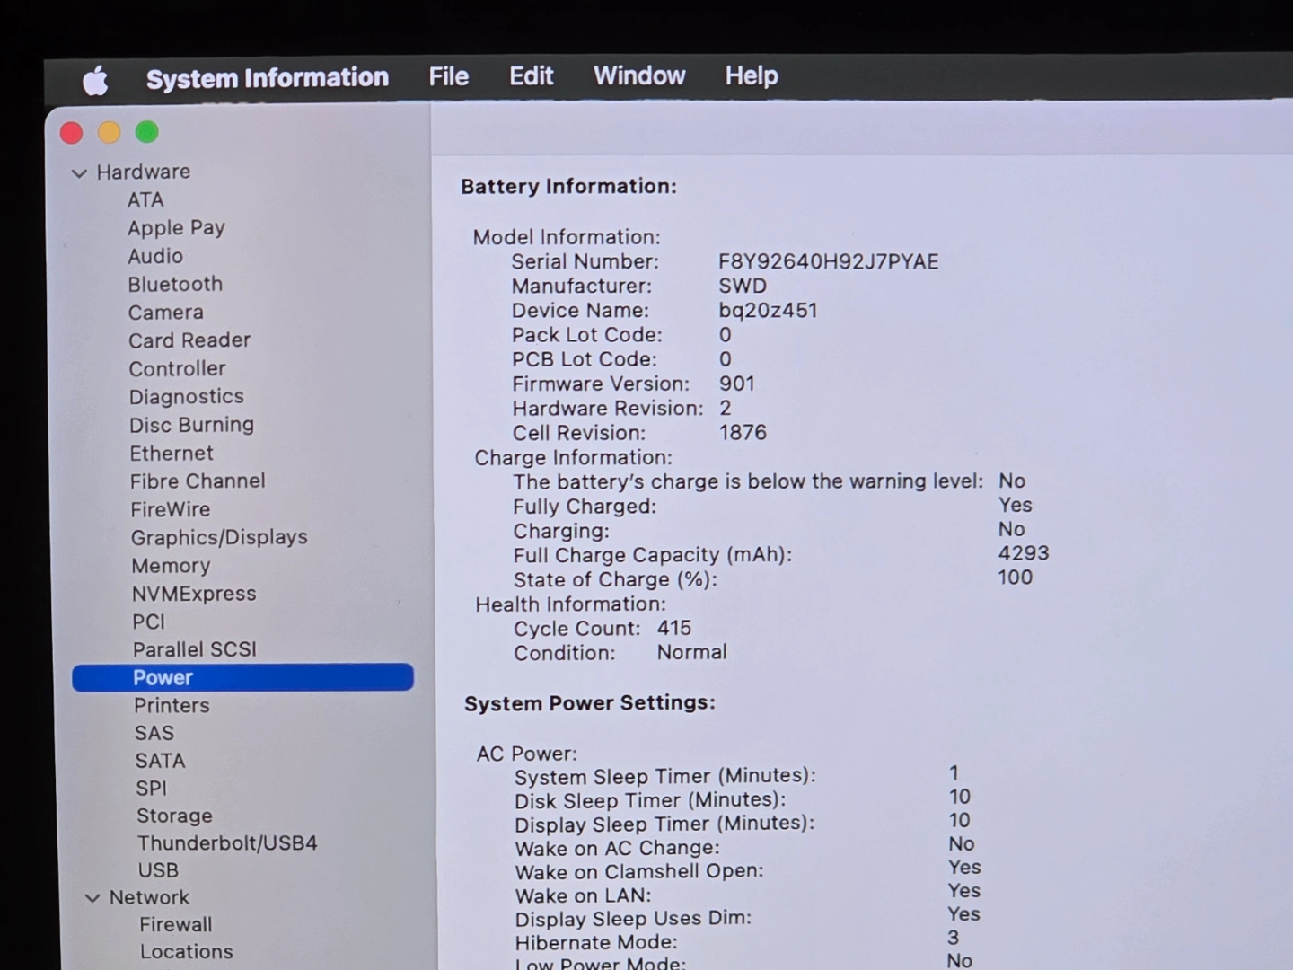Screen dimensions: 1293x970
Task: Click condition value Normal
Action: (691, 652)
